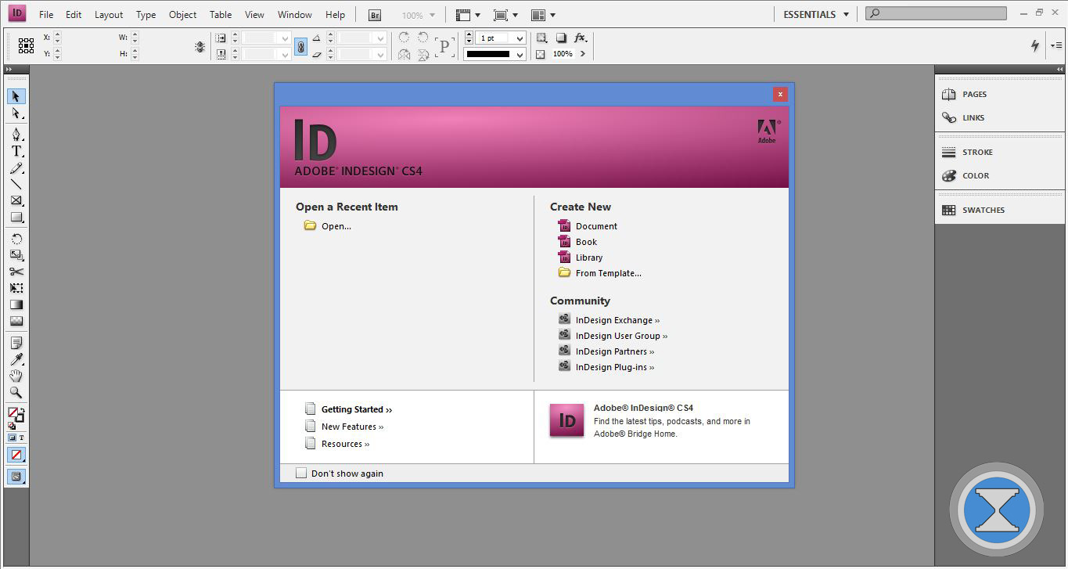
Task: Select the Gradient Feather tool
Action: click(16, 321)
